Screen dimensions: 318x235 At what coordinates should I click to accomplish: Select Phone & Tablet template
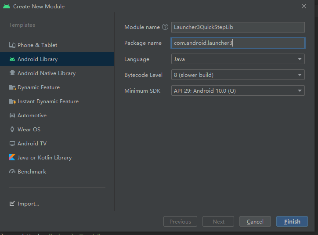[x=57, y=45]
